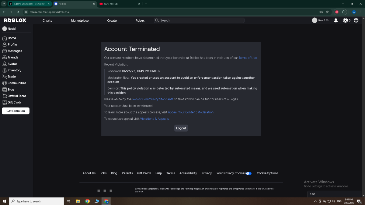
Task: Open Appeal Your Content Moderation link
Action: point(191,112)
